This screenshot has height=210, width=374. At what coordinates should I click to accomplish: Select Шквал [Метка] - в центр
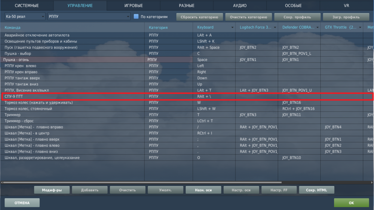187,133
